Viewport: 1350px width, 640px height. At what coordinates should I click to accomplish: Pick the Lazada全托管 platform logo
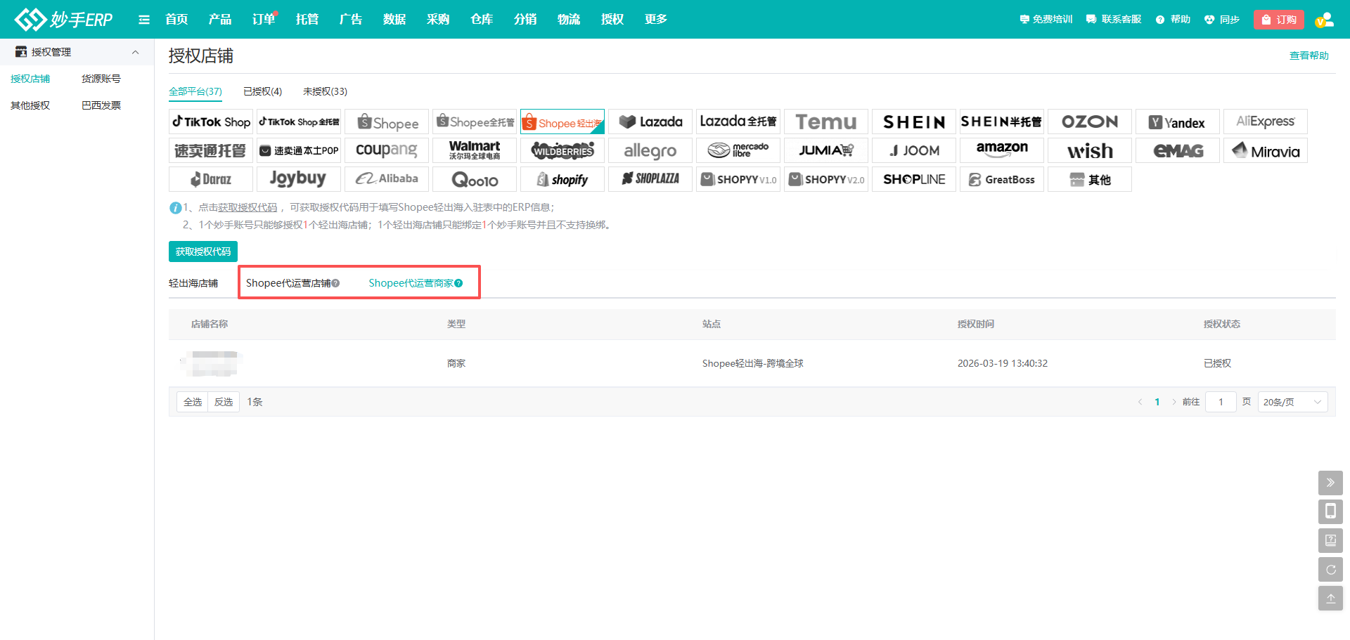tap(738, 122)
